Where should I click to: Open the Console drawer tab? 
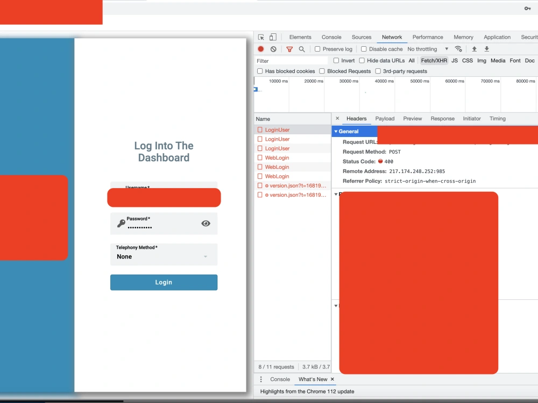point(280,379)
